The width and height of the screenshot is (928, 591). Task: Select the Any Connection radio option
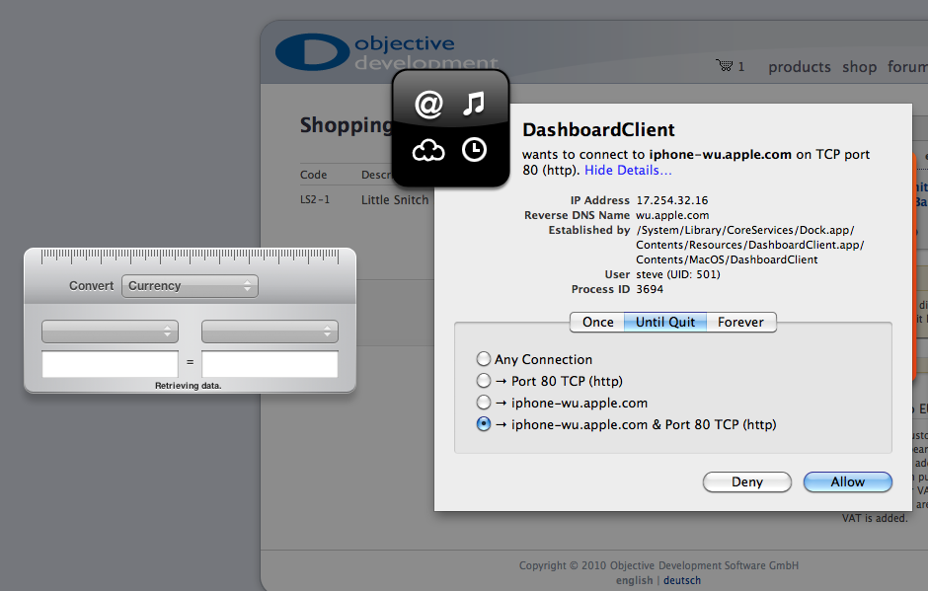click(484, 358)
